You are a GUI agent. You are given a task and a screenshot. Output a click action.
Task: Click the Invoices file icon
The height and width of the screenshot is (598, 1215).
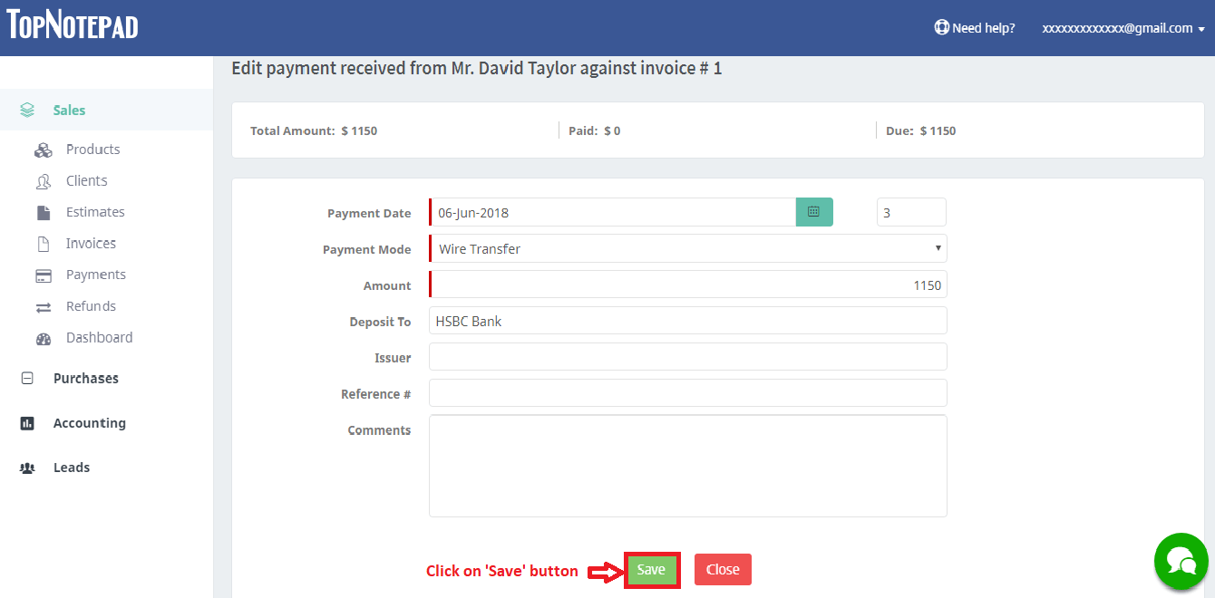pos(43,244)
